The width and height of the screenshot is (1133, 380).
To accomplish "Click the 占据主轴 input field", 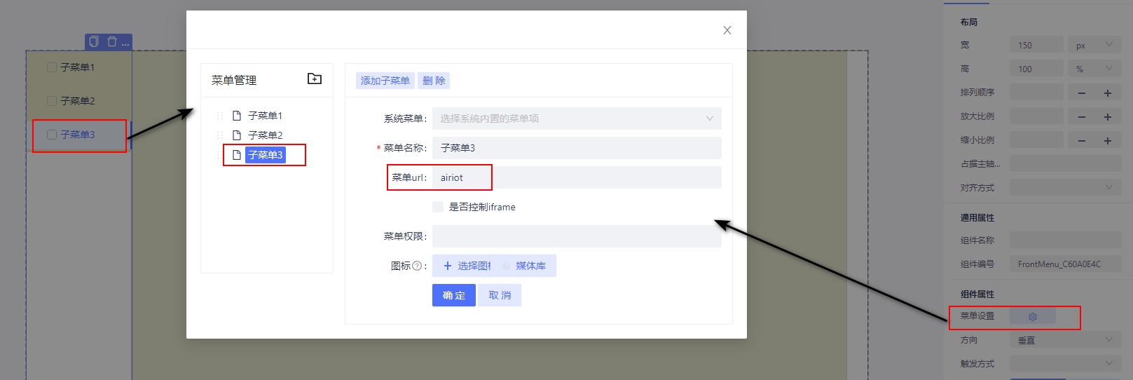I will click(x=1066, y=164).
